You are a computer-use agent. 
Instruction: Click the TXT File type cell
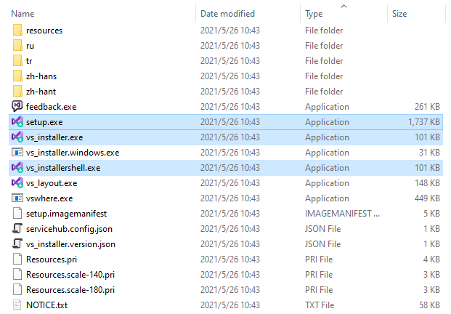pos(320,305)
